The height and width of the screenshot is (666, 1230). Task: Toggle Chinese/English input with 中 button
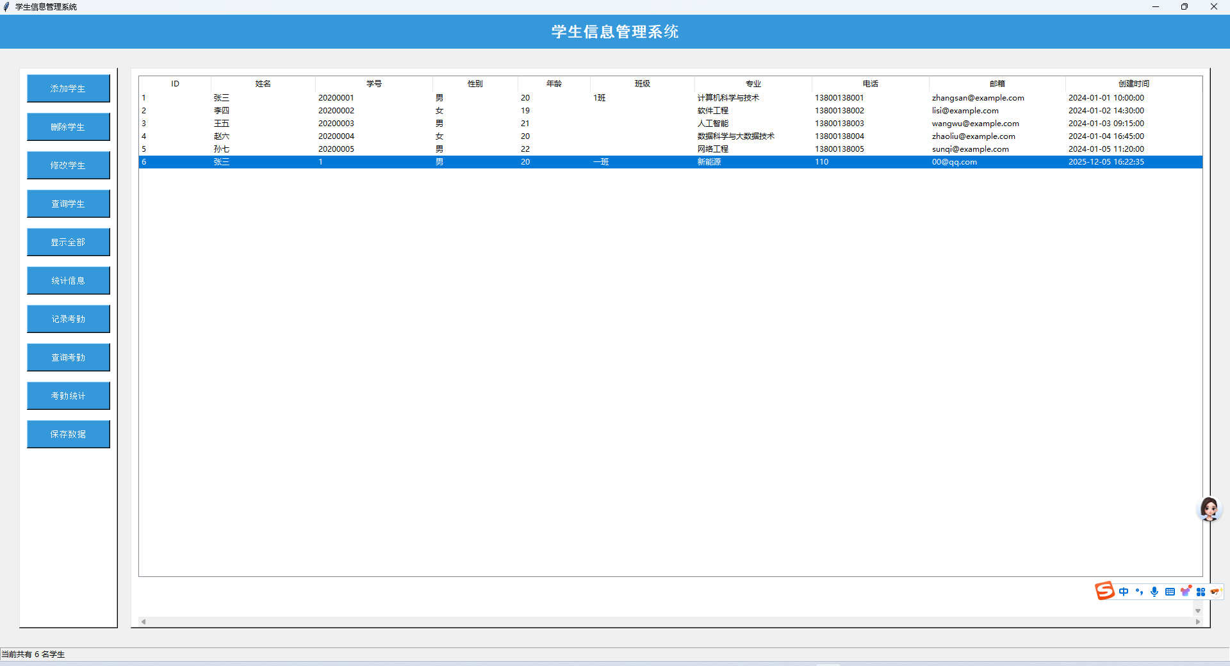pos(1125,591)
